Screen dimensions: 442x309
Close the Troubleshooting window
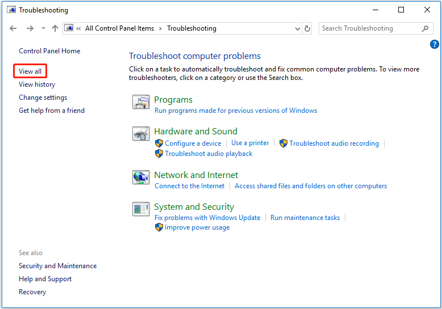point(427,10)
